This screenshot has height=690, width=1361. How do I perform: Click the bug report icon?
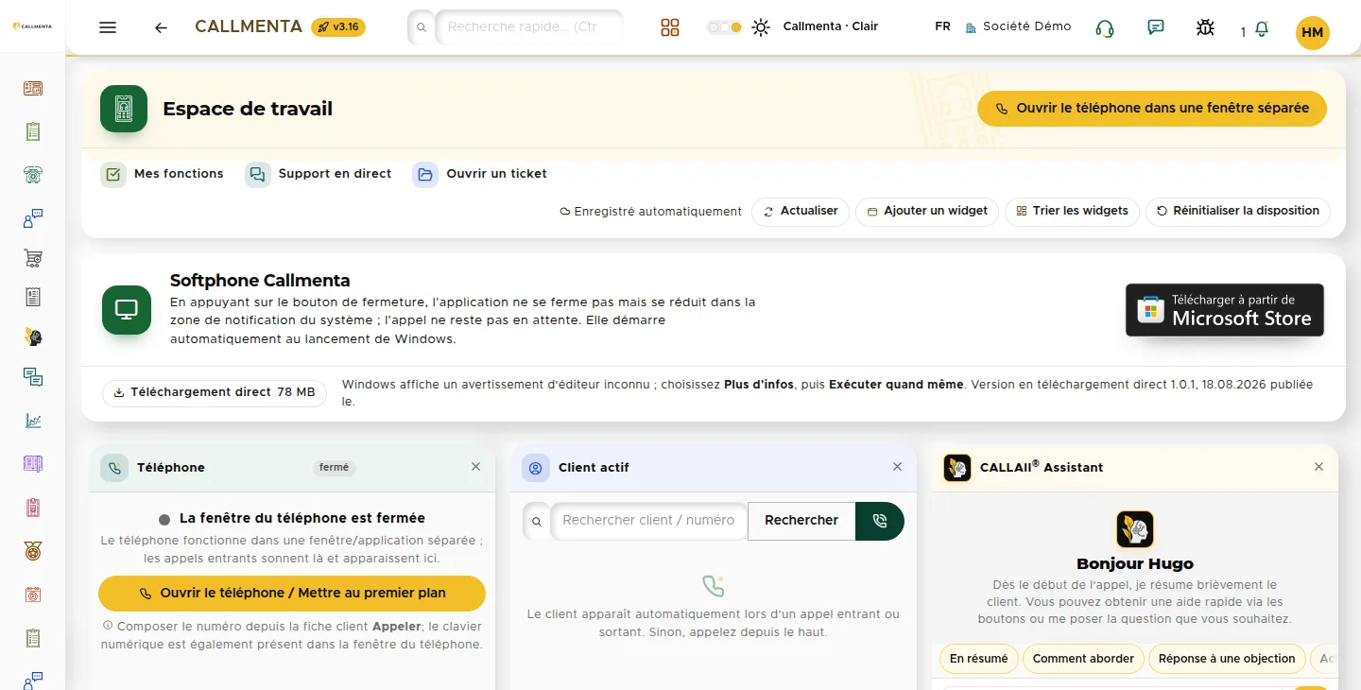click(x=1205, y=27)
